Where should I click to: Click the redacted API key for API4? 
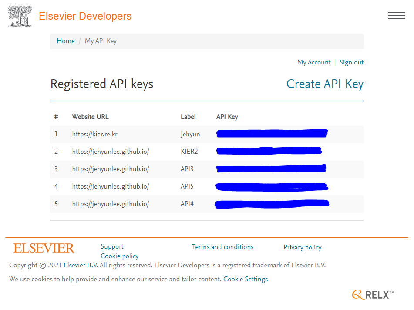pyautogui.click(x=272, y=204)
